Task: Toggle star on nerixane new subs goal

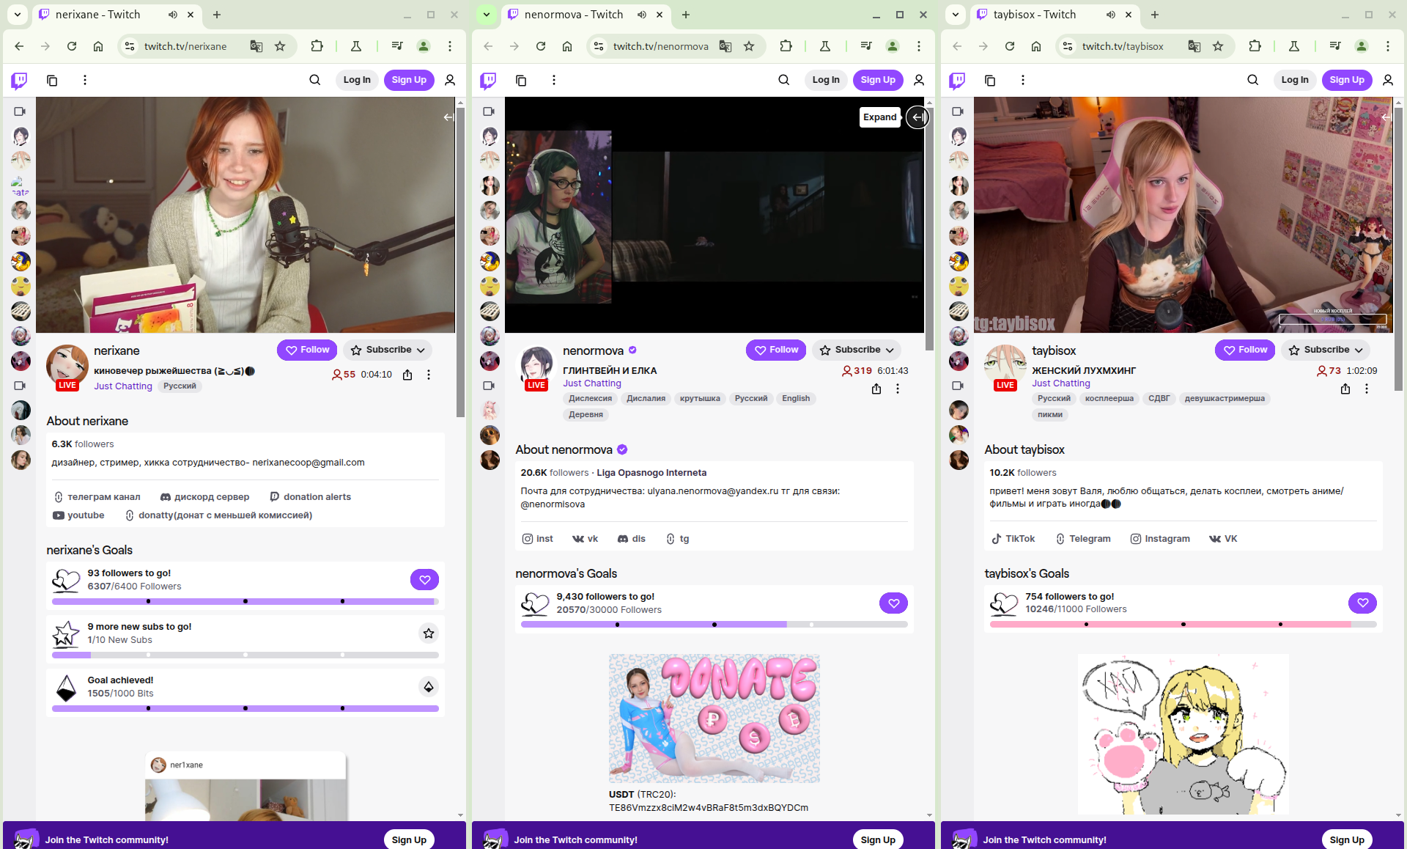Action: click(429, 633)
